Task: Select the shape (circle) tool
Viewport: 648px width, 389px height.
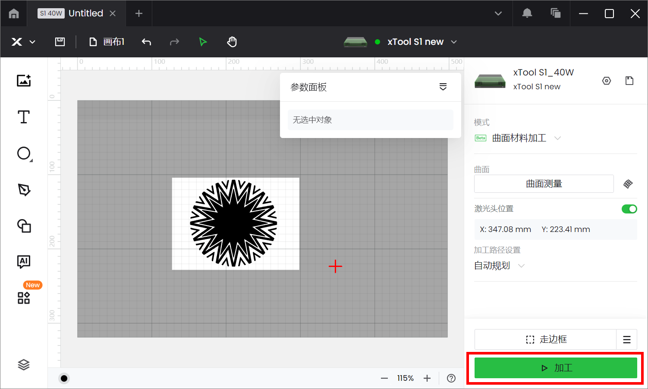Action: pyautogui.click(x=24, y=154)
